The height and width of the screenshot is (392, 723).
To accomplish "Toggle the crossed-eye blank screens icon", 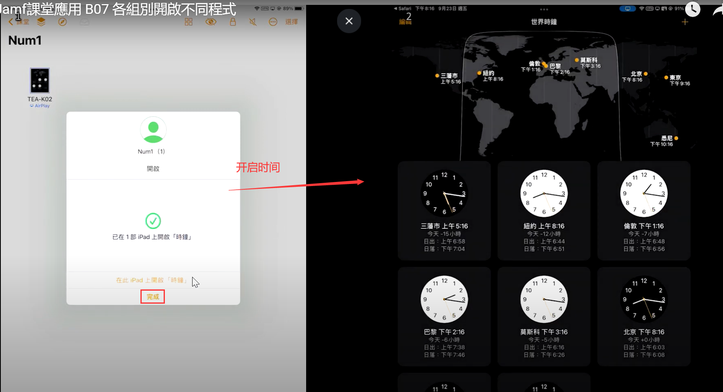I will point(211,22).
